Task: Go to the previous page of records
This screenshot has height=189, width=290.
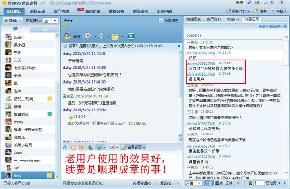Action: tap(244, 183)
